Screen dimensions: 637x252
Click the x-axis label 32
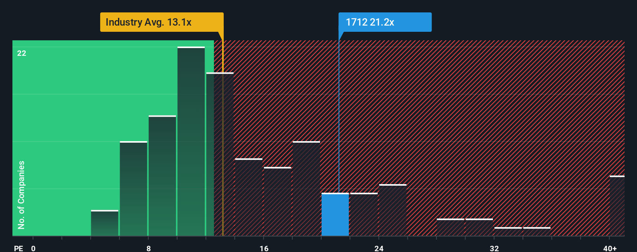click(x=494, y=248)
